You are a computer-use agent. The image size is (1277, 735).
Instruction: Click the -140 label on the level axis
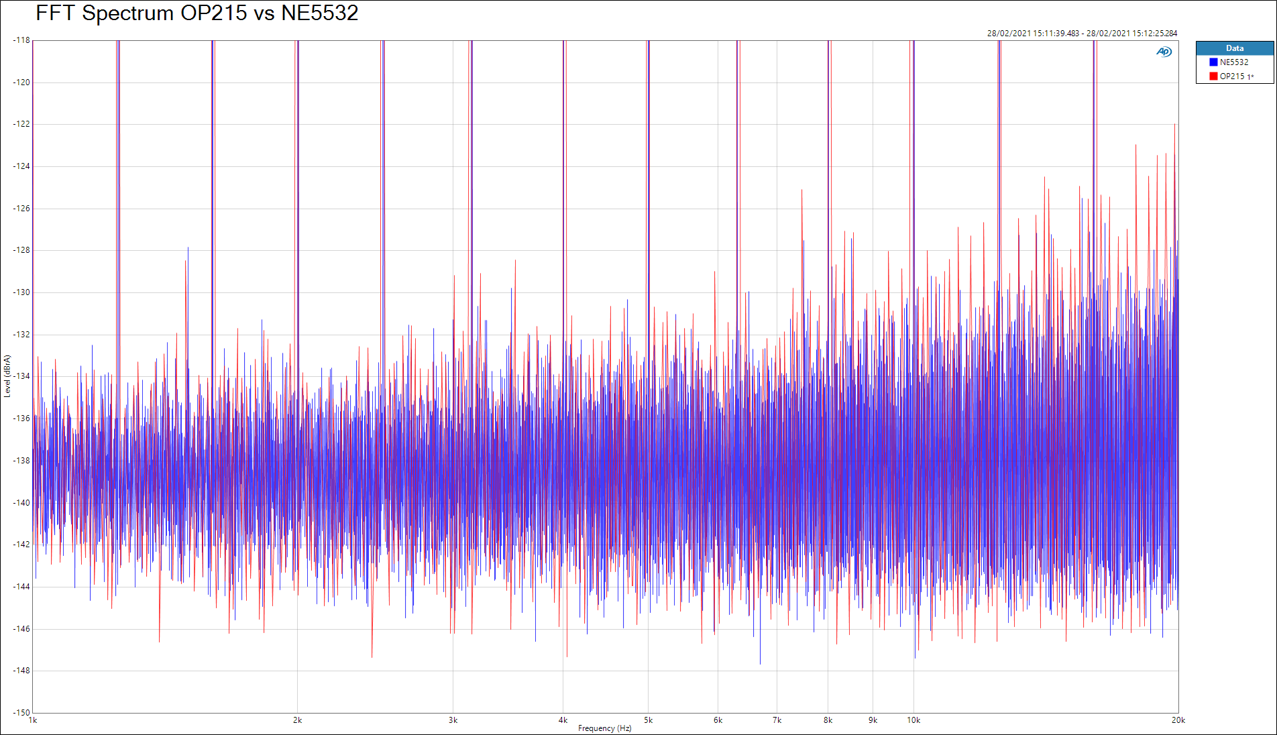[x=21, y=502]
